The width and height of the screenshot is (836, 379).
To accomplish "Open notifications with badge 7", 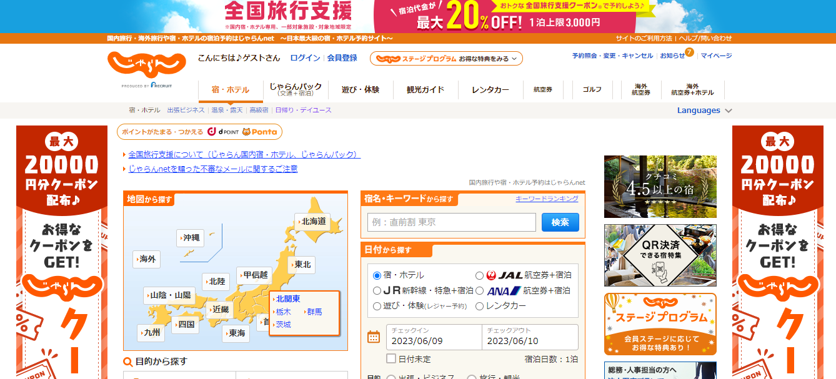I will tap(673, 56).
